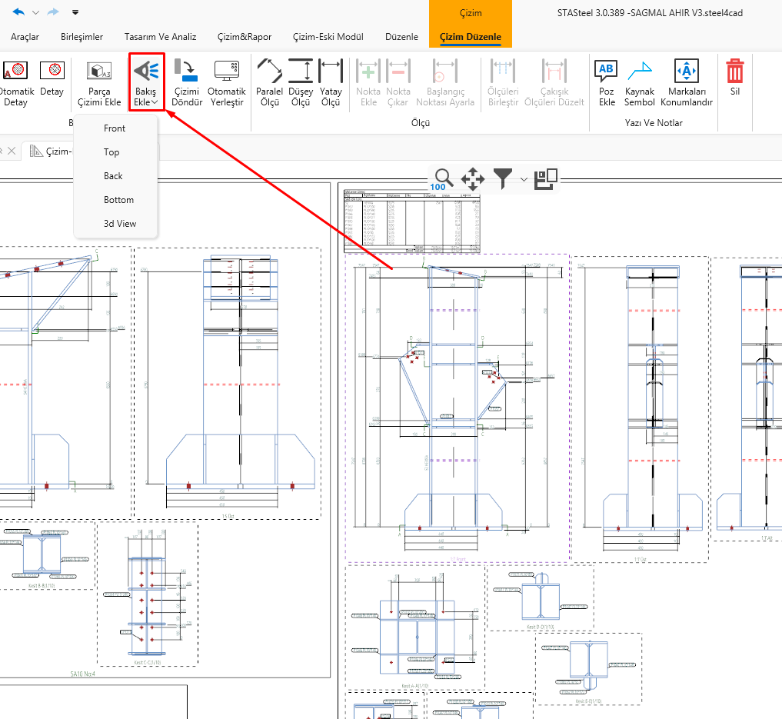The image size is (782, 719).
Task: Choose 3d View from the view menu
Action: coord(120,224)
